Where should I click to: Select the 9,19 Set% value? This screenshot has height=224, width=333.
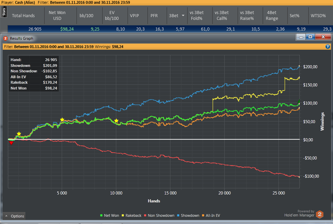point(301,29)
